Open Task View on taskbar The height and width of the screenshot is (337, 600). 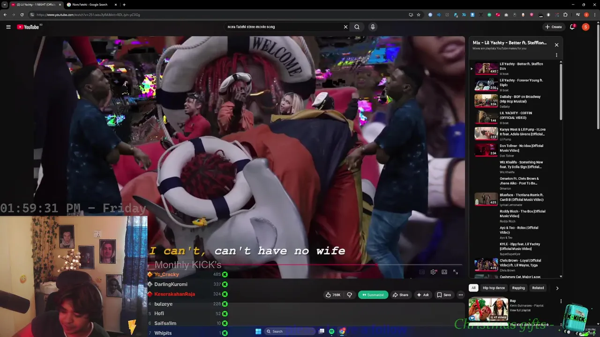coord(322,331)
